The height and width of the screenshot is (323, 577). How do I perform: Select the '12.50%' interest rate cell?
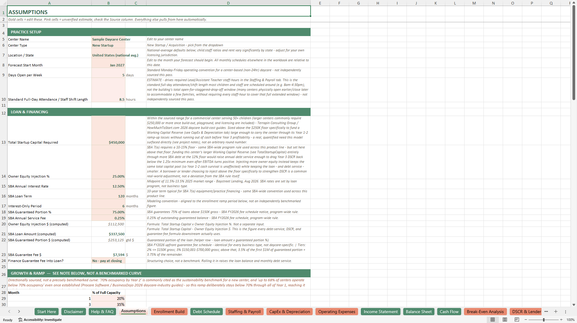coord(108,184)
